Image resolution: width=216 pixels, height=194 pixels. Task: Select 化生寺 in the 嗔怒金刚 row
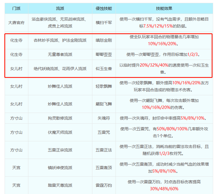click(x=17, y=40)
